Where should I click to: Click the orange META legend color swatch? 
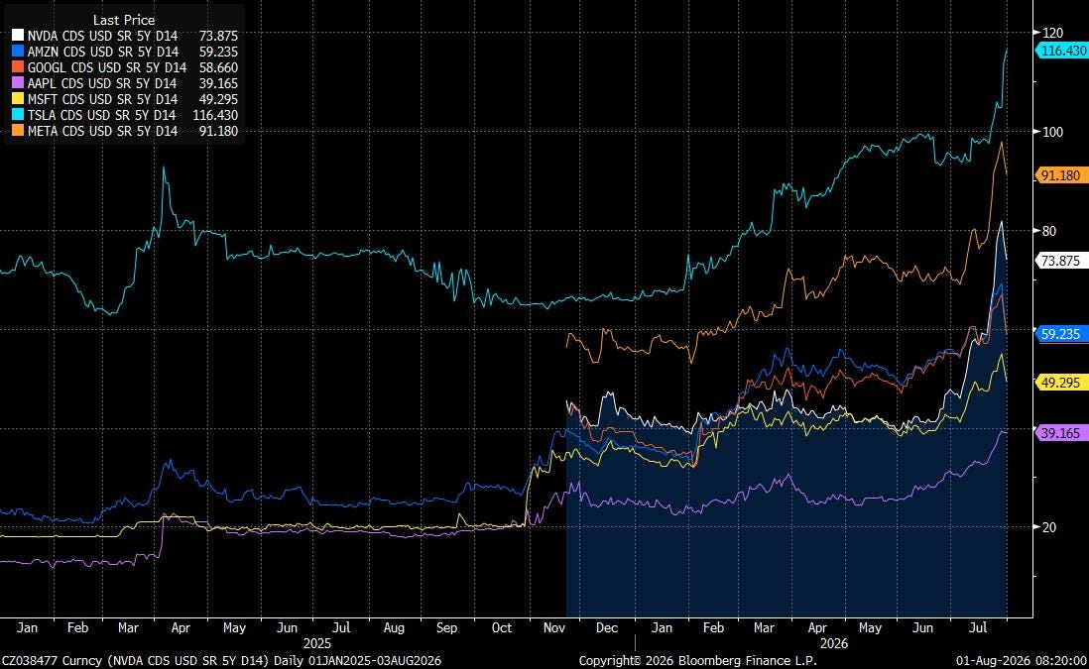[x=18, y=131]
